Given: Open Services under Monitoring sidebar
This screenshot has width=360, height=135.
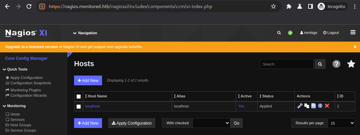Looking at the screenshot, I should pos(15,120).
